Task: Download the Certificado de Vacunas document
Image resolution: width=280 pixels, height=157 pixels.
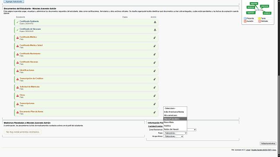Action: (155, 30)
